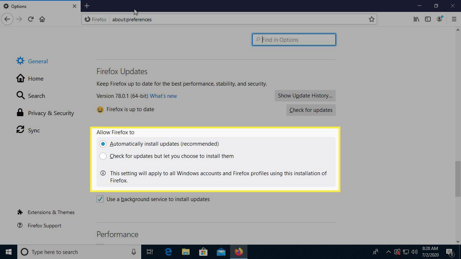461x259 pixels.
Task: Open the Mail app from the taskbar
Action: (x=221, y=252)
